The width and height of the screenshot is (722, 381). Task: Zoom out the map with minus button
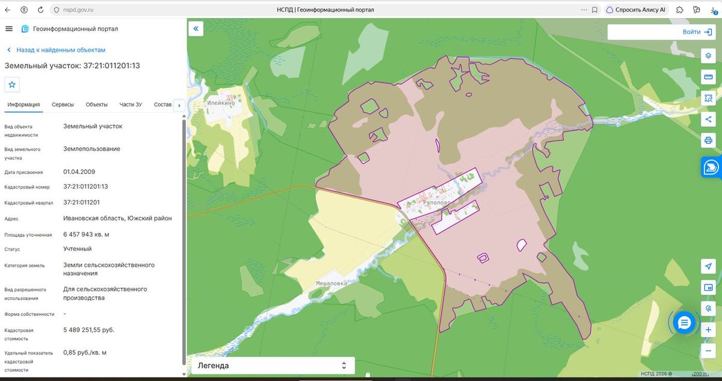click(708, 351)
